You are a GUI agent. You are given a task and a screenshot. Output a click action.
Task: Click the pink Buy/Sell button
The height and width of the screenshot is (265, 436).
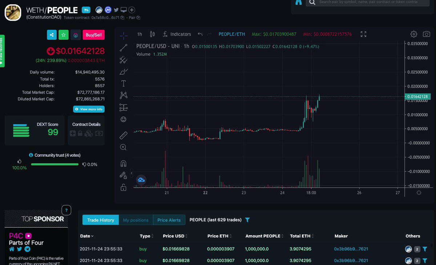click(94, 35)
